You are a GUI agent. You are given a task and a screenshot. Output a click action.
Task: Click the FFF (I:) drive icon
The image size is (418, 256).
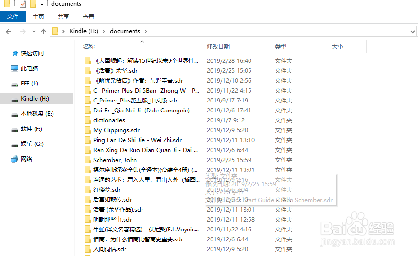tap(15, 85)
